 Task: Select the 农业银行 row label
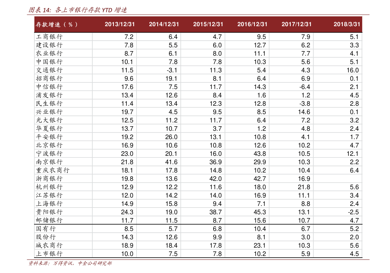(49, 53)
